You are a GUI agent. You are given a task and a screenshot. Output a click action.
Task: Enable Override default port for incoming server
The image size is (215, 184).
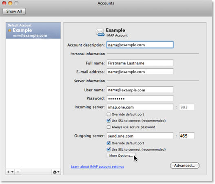click(109, 114)
